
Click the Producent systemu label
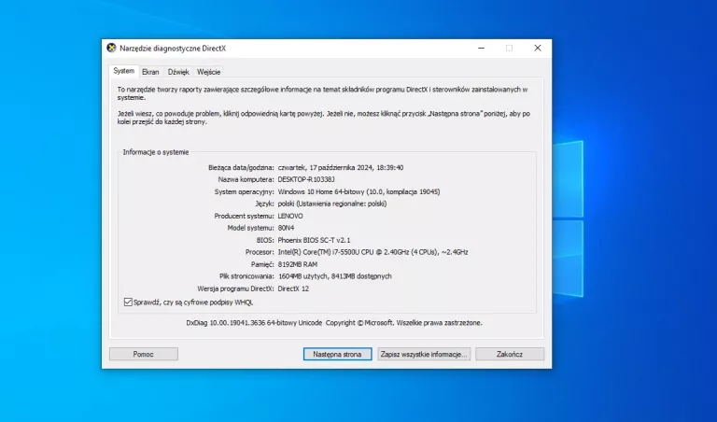coord(245,217)
